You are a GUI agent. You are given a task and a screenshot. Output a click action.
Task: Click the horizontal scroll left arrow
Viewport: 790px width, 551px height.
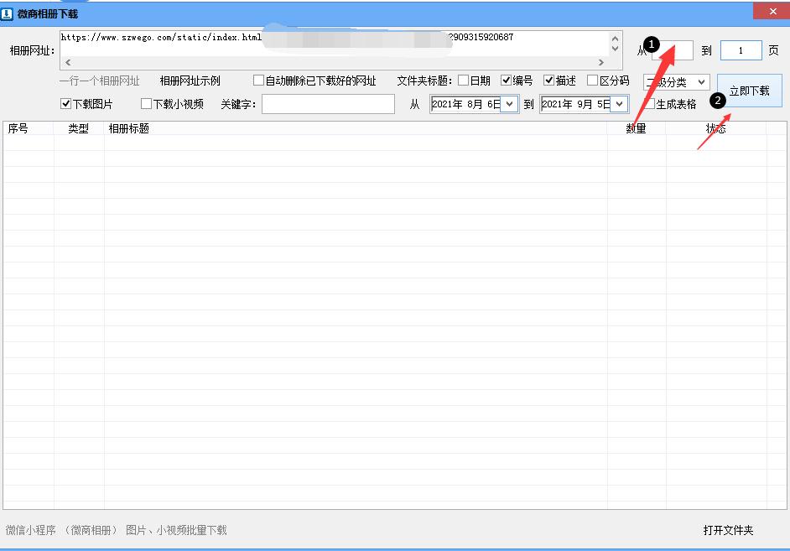coord(67,63)
